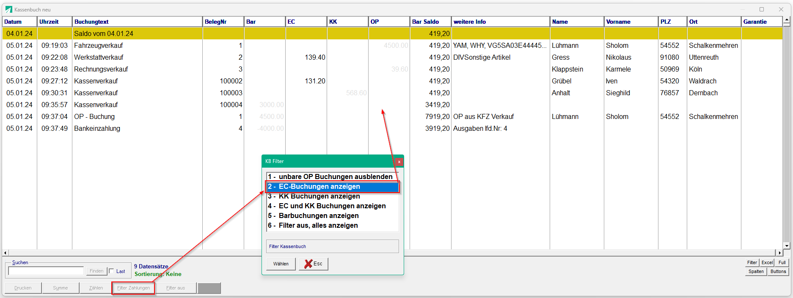Toggle the Last checkbox
This screenshot has width=793, height=298.
click(111, 271)
